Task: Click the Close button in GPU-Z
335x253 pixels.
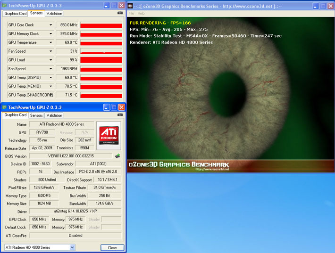Action: [x=112, y=247]
